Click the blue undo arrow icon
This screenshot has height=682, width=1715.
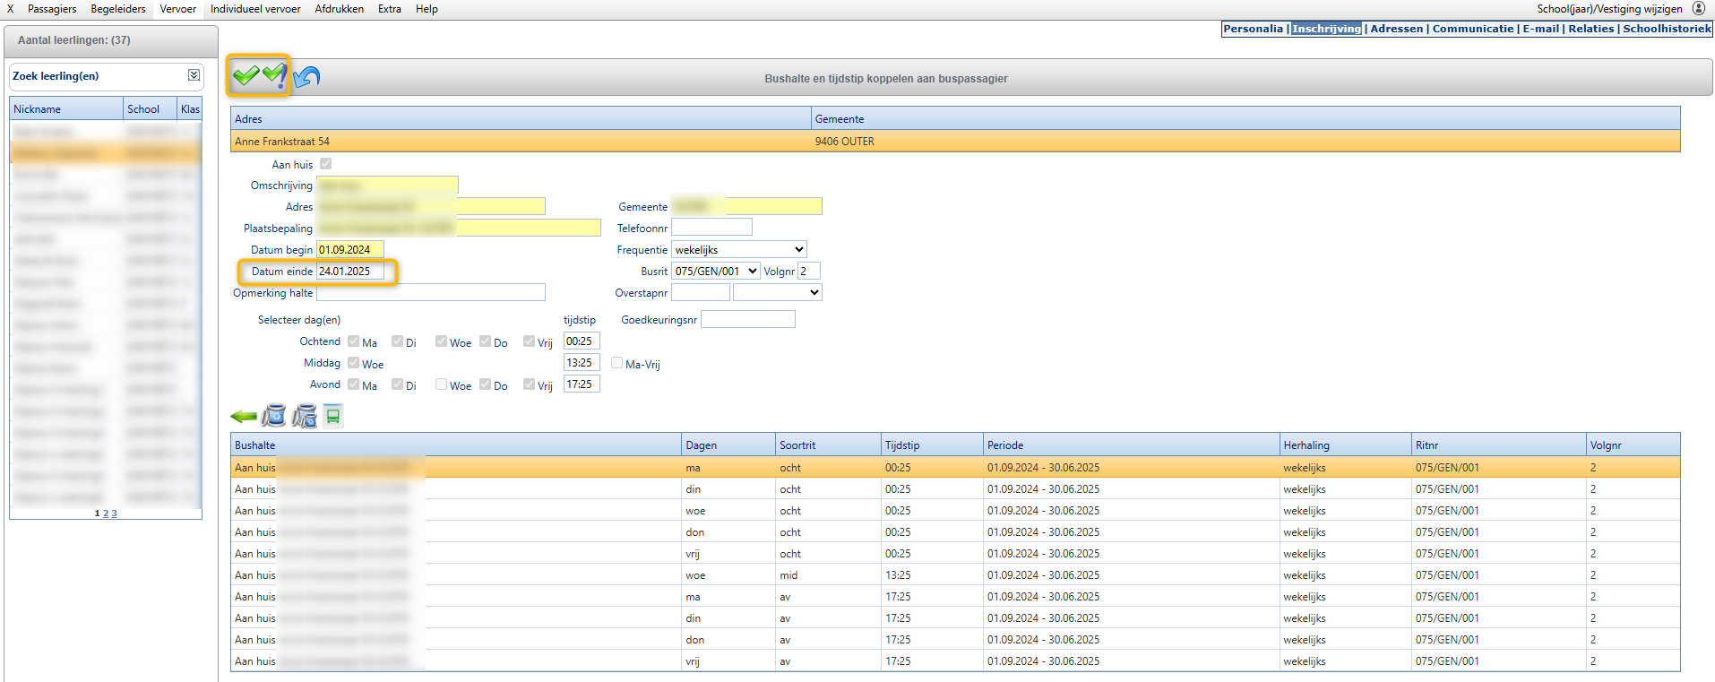pos(306,77)
